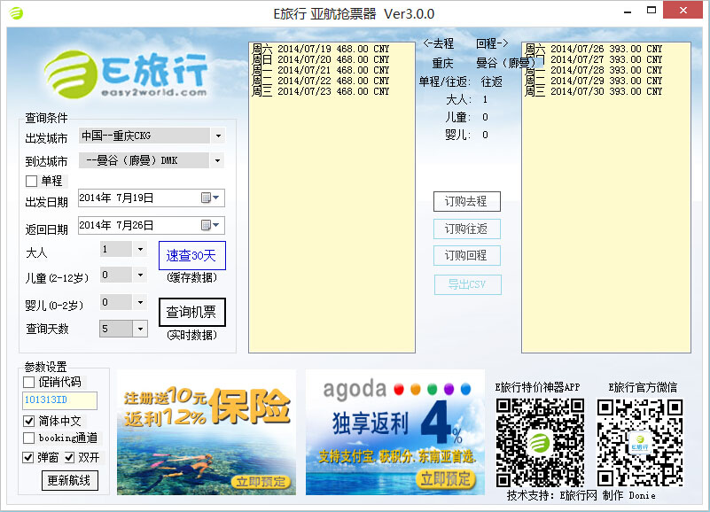Click the 速查30天 button
The image size is (710, 512).
point(191,255)
